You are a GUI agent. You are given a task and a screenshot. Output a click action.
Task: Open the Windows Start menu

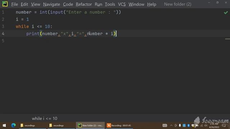pyautogui.click(x=4, y=125)
